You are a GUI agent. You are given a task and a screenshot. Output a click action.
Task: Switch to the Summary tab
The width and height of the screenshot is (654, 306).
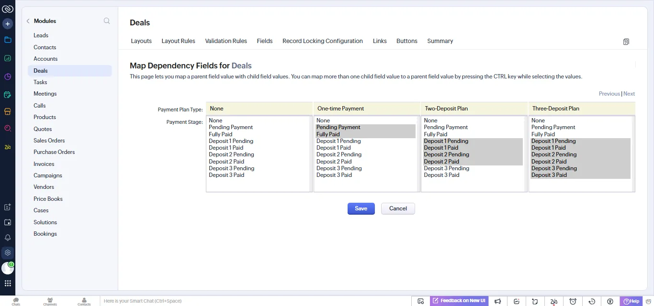(x=440, y=41)
